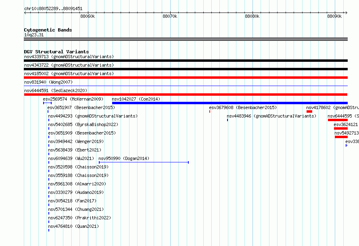Select the nsv4494293 gnomAD variant label
359x246 pixels.
[93, 116]
